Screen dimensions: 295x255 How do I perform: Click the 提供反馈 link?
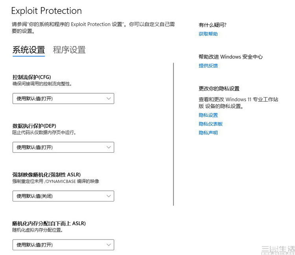click(208, 66)
